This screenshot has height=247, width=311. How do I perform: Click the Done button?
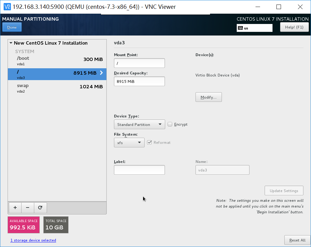[x=12, y=27]
